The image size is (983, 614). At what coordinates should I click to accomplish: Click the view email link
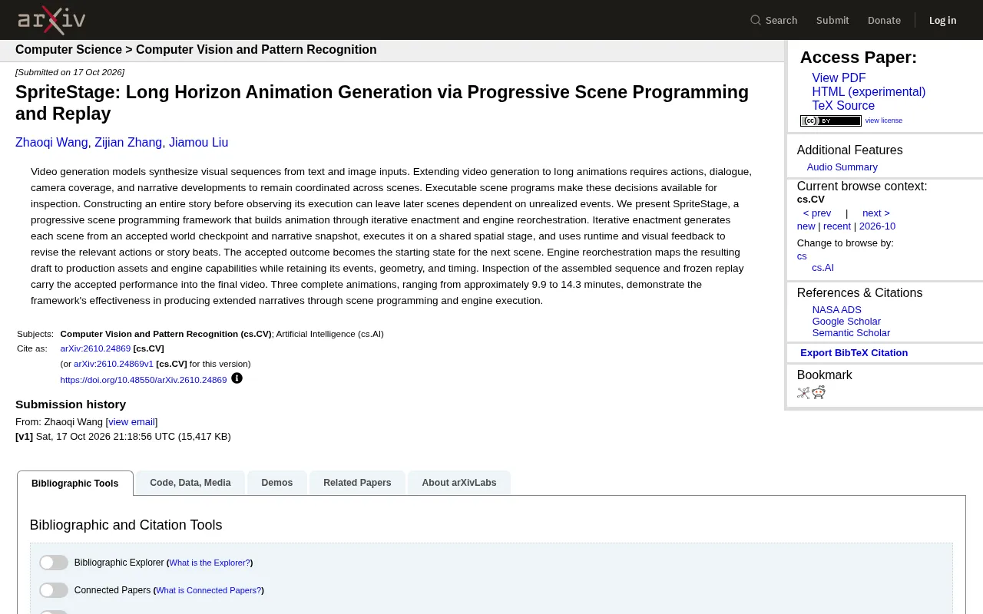(131, 422)
